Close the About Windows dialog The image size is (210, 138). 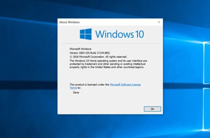[x=159, y=22]
